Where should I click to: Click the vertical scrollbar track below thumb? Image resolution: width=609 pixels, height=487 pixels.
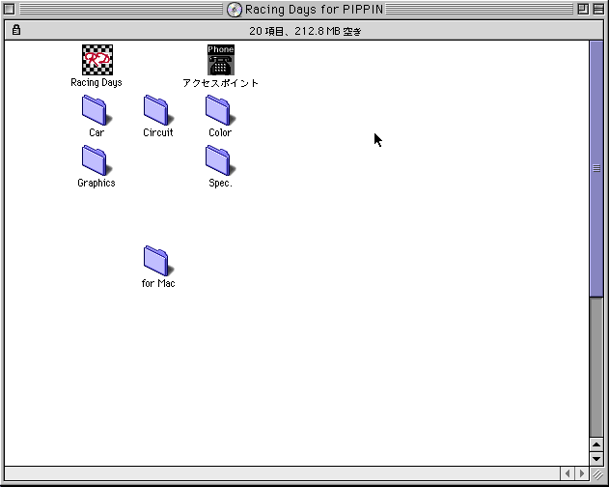pos(596,367)
